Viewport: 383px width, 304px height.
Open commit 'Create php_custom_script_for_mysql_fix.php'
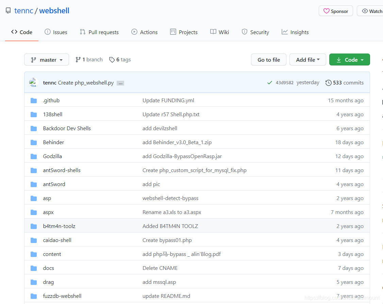pyautogui.click(x=195, y=170)
